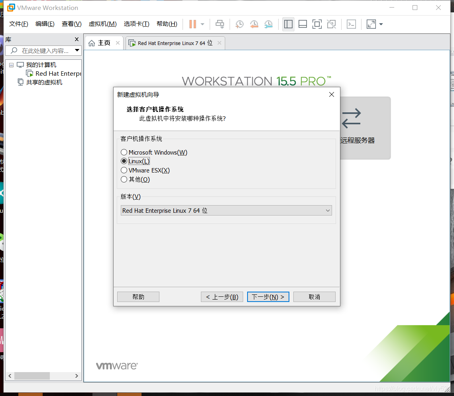Viewport: 454px width, 396px height.
Task: Close the 新建虚拟机向导 dialog
Action: point(332,95)
